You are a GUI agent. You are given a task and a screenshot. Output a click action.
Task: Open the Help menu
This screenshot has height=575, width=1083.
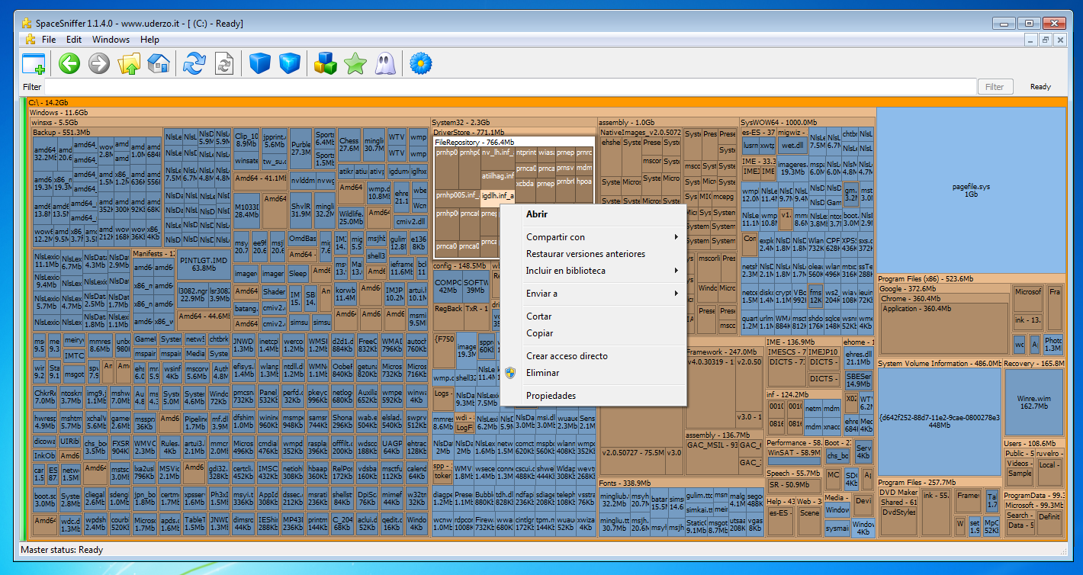(x=149, y=40)
